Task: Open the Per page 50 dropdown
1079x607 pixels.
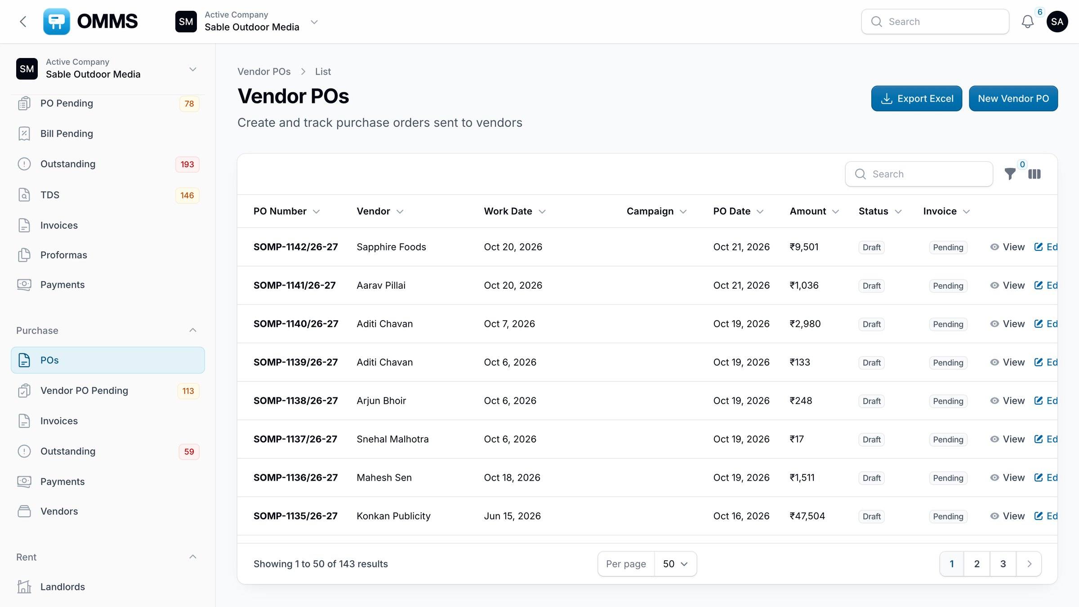Action: (675, 564)
